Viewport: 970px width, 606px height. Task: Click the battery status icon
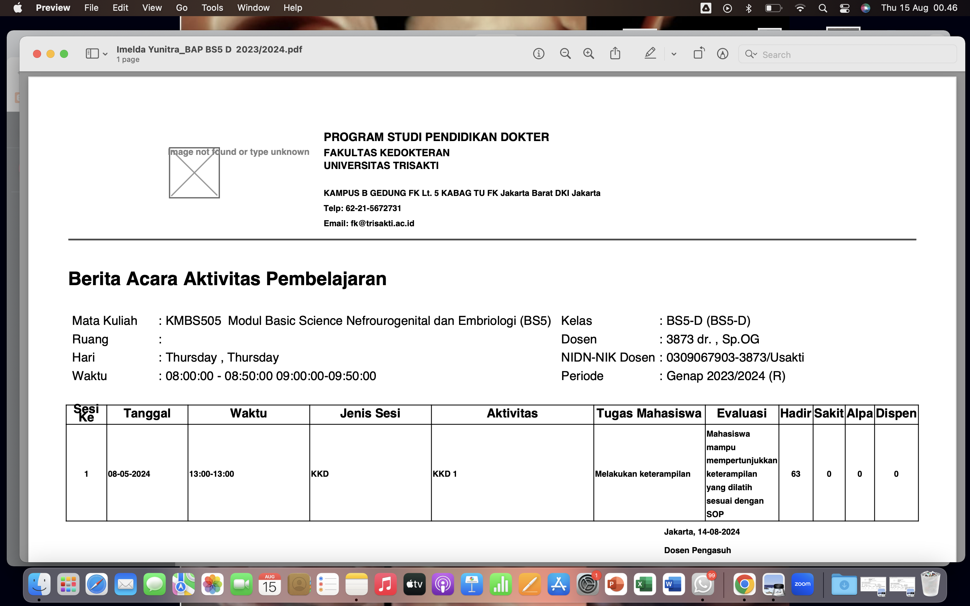[773, 8]
